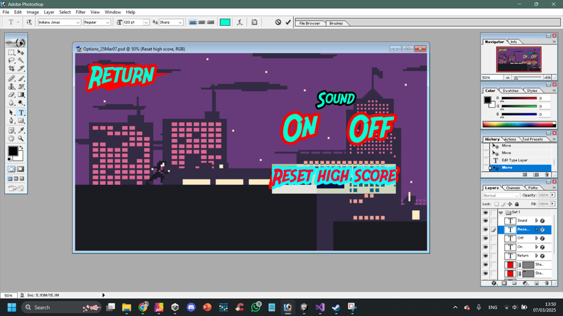Commit the current text edits checkmark
The height and width of the screenshot is (316, 563).
[288, 22]
